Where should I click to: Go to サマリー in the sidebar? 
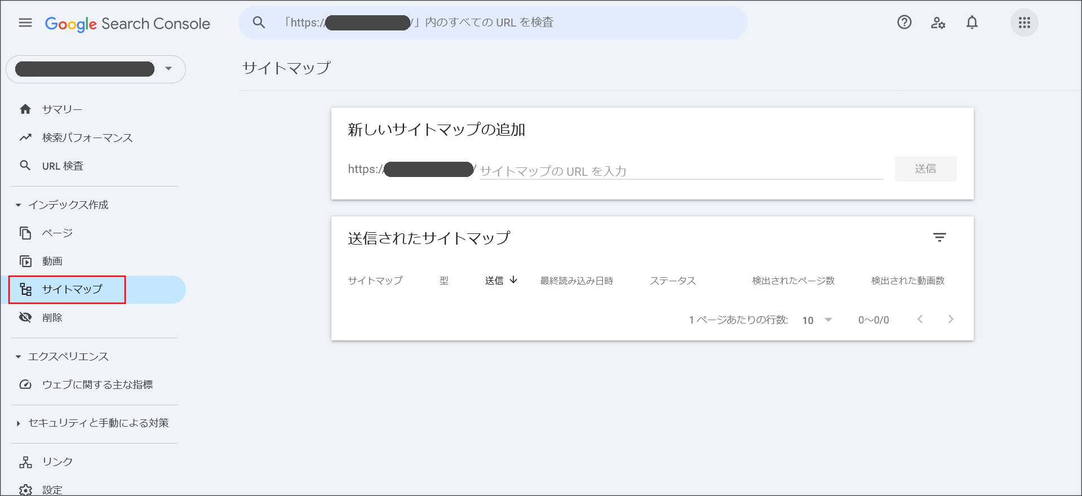coord(62,109)
